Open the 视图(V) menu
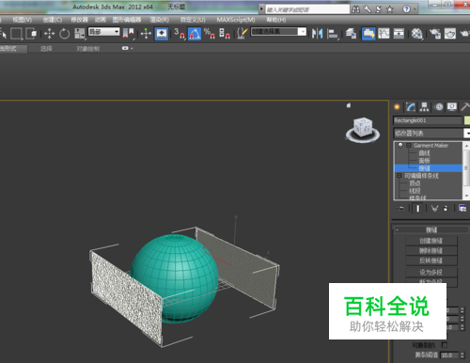 click(x=23, y=20)
